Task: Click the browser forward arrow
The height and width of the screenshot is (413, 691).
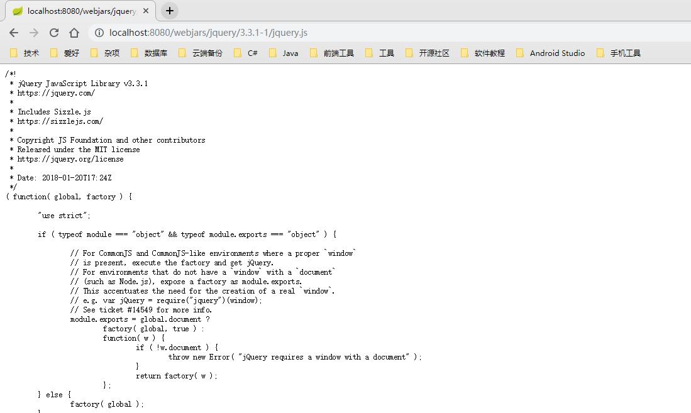Action: coord(34,33)
